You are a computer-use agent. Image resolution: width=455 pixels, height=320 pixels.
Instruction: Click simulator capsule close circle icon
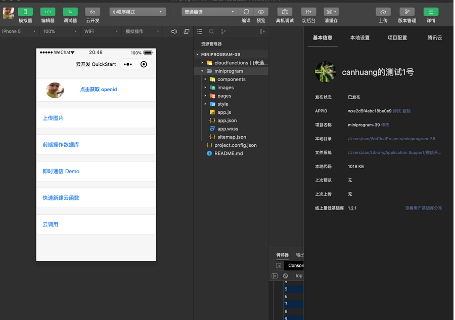[x=144, y=64]
